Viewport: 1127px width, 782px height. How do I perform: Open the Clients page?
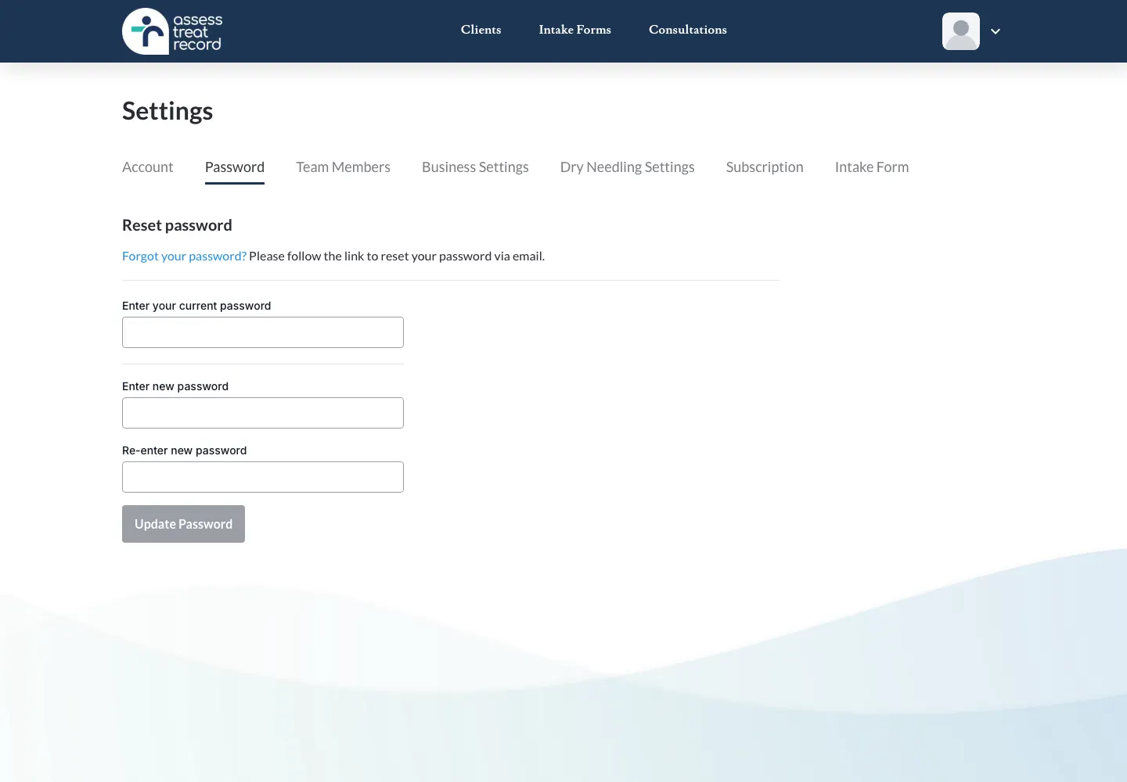[481, 30]
